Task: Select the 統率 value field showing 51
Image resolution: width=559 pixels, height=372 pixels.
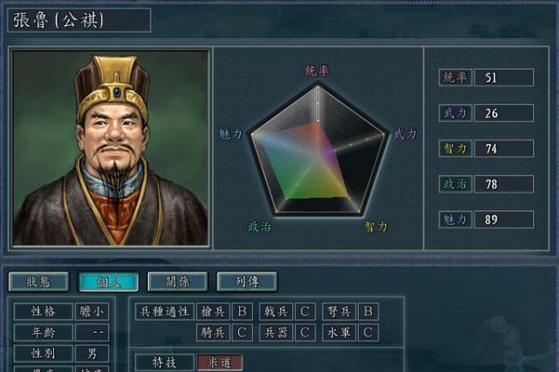Action: pos(504,77)
